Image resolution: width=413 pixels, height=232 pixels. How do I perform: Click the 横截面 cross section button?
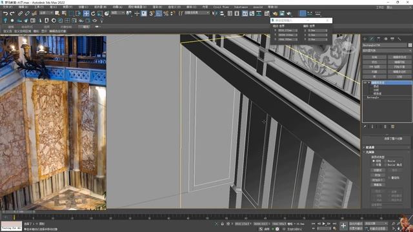click(x=378, y=185)
